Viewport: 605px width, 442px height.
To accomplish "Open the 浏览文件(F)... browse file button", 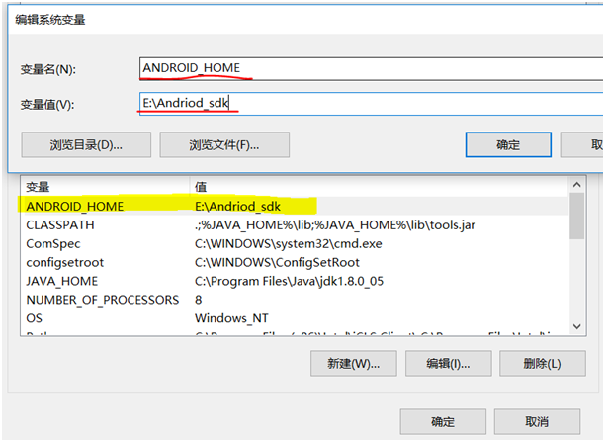I will point(224,145).
